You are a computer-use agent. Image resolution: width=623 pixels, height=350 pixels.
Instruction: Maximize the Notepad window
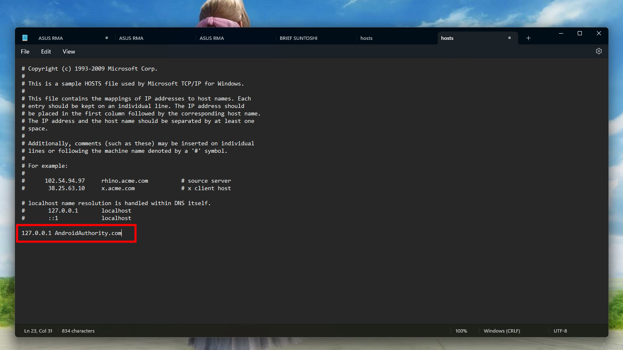580,33
